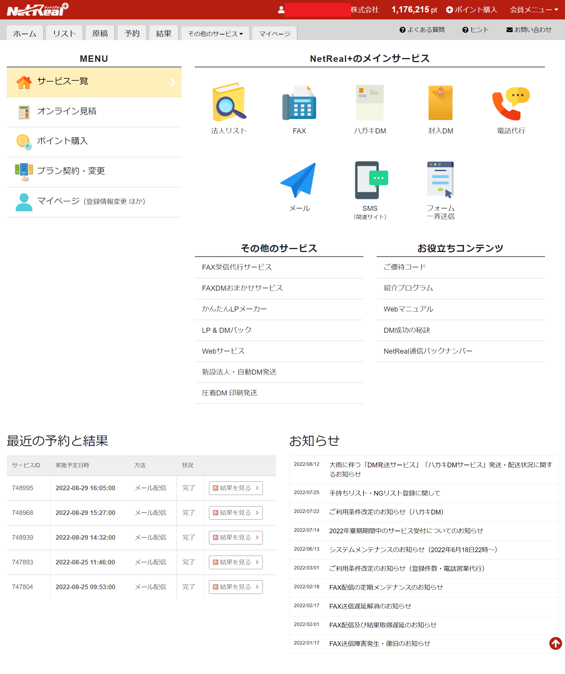Click scroll-to-top red arrow button
The height and width of the screenshot is (674, 565).
[x=555, y=643]
